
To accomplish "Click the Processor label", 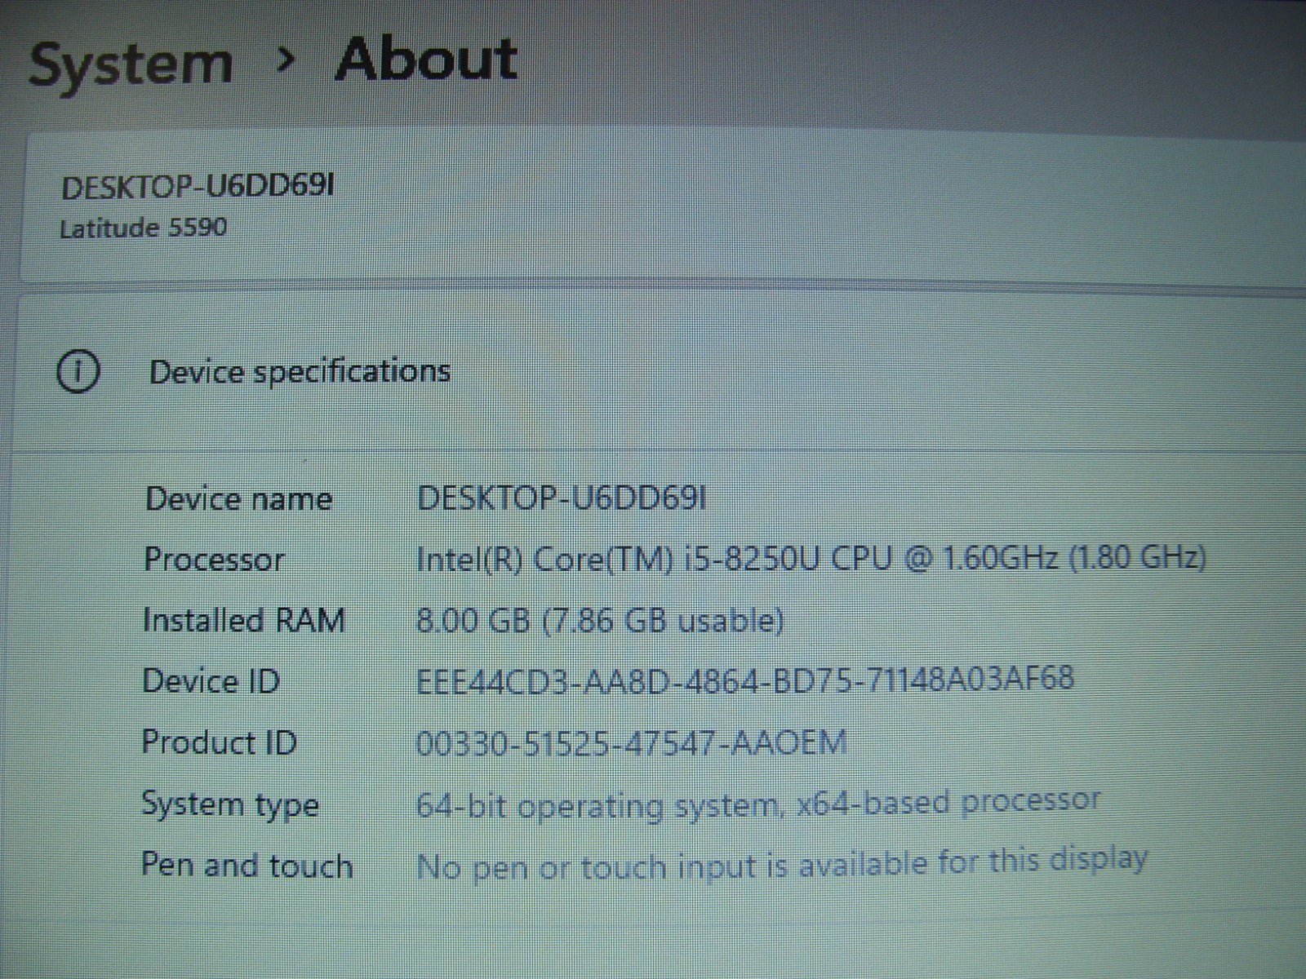I will point(214,560).
